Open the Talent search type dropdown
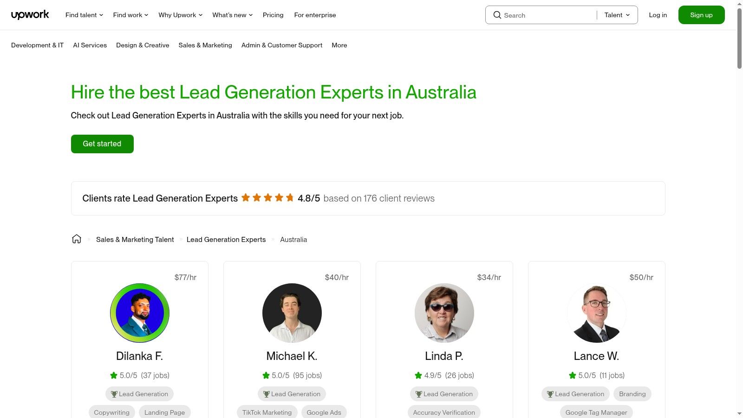Image resolution: width=743 pixels, height=418 pixels. [x=617, y=15]
